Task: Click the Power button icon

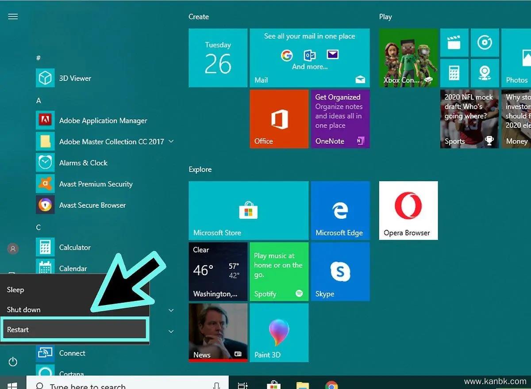Action: tap(13, 362)
